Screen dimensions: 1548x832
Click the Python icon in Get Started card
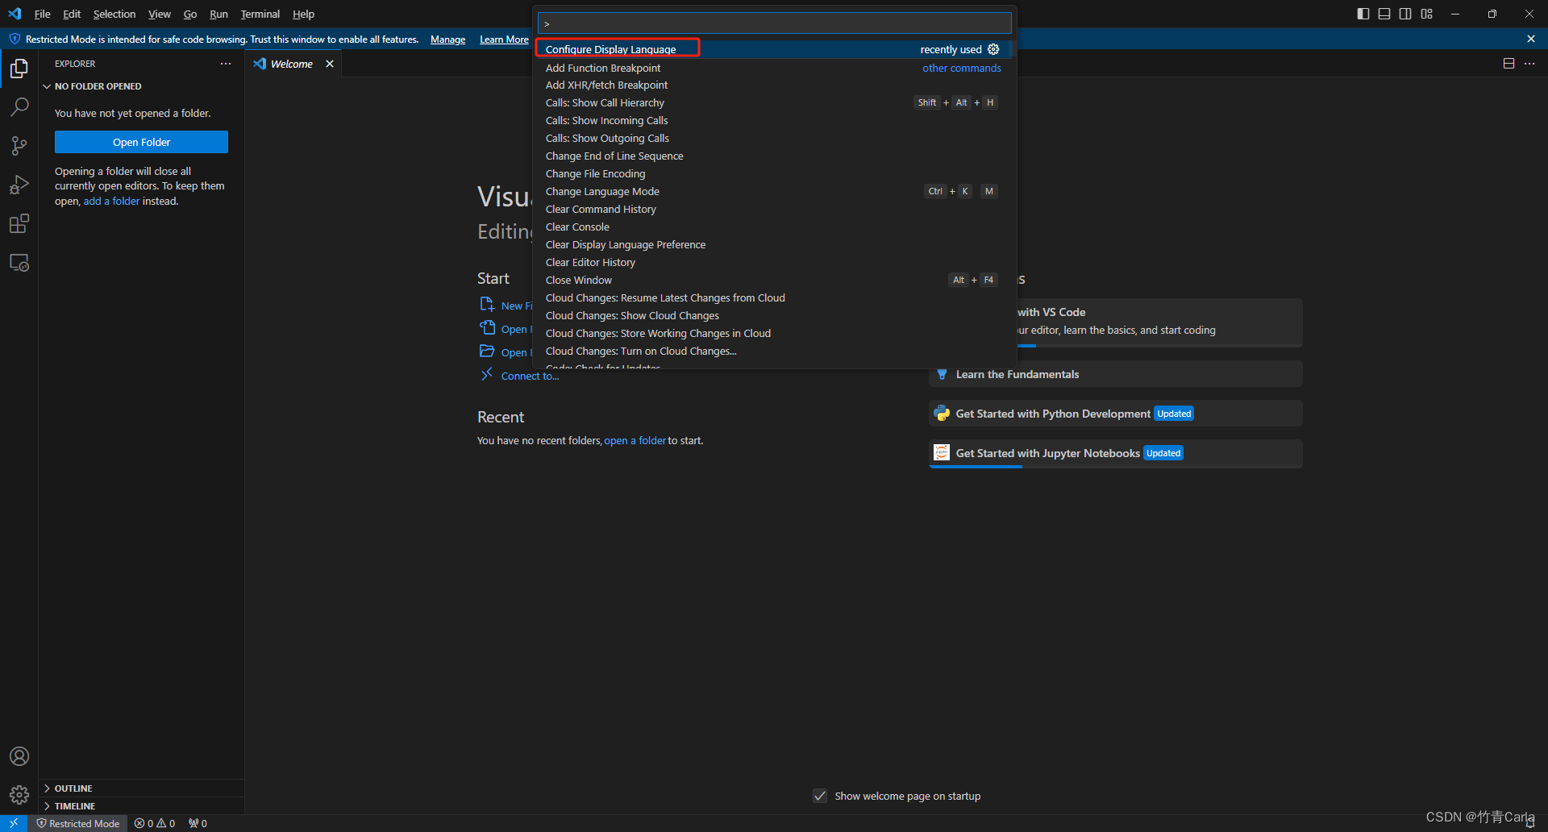(x=942, y=414)
